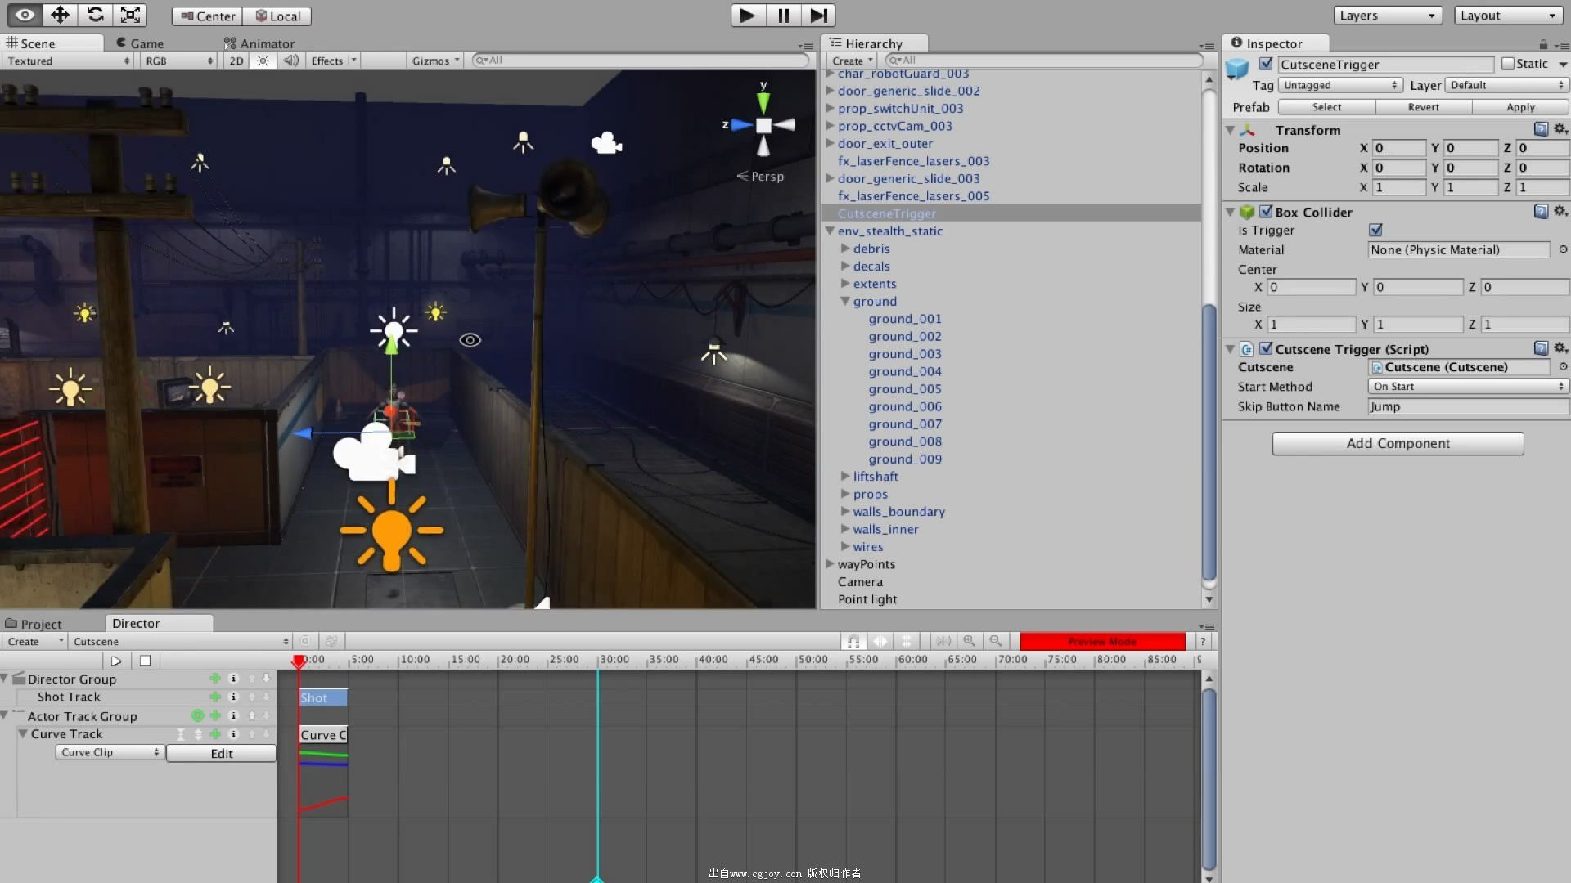Zoom out on Director timeline
This screenshot has height=883, width=1571.
[995, 641]
